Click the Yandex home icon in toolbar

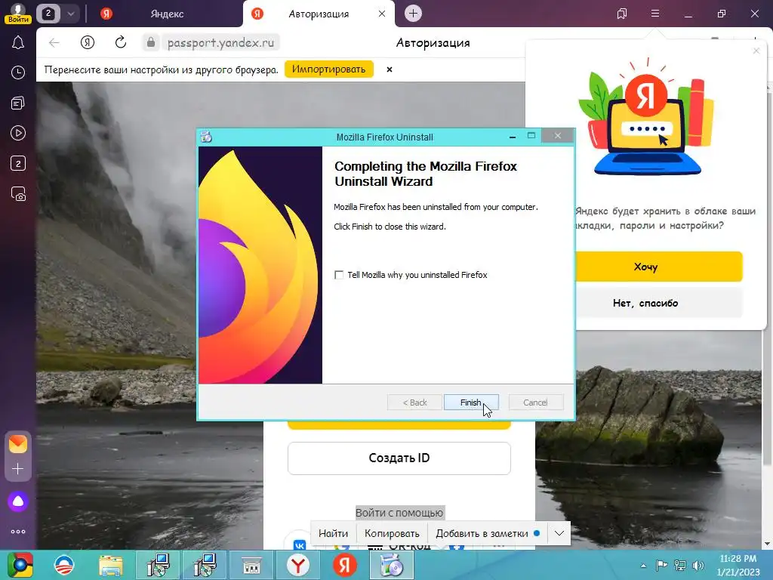[x=88, y=42]
